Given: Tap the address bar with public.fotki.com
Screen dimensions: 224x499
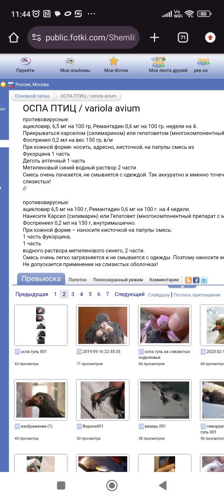Looking at the screenshot, I should [x=84, y=38].
